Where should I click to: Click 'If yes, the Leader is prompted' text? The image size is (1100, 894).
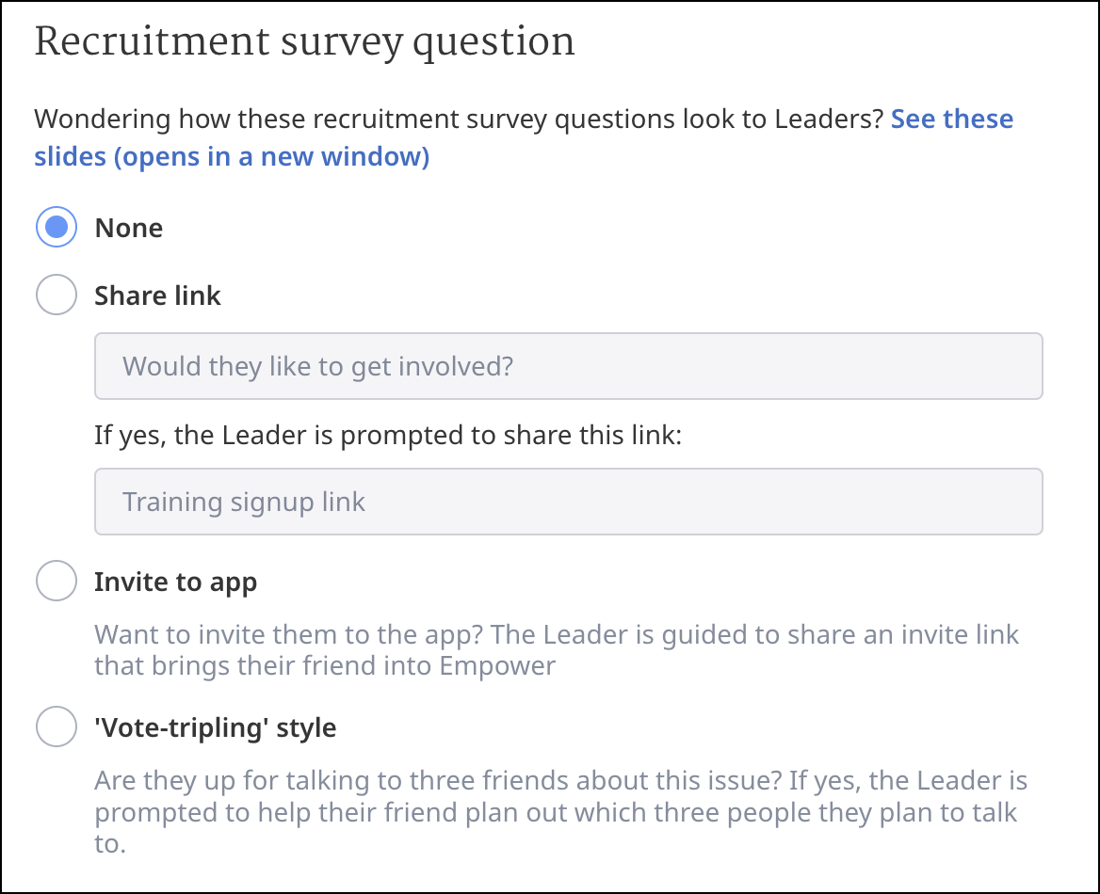tap(387, 435)
